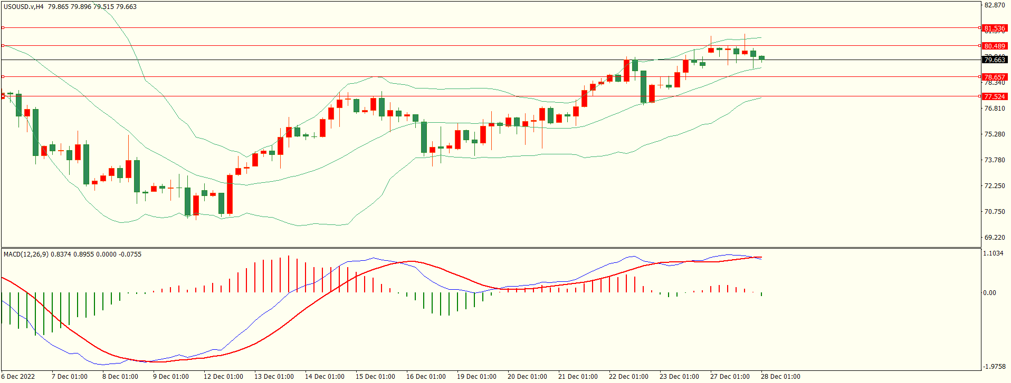Click the 13 Dec 01:00 date marker
The height and width of the screenshot is (383, 1011).
[274, 377]
